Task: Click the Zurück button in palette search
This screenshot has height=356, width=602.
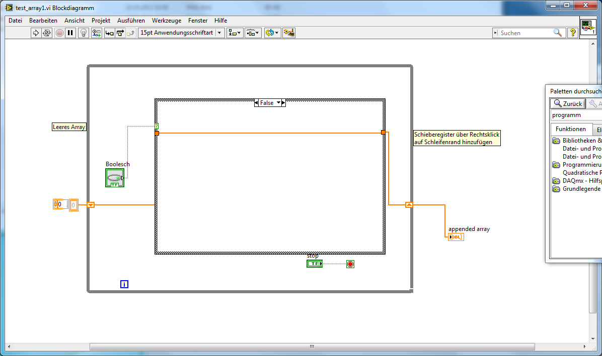Action: 568,104
